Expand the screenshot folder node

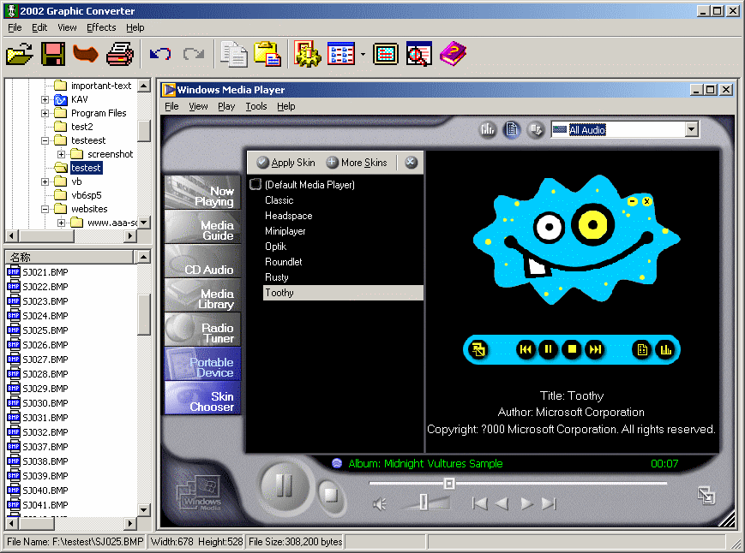pos(61,155)
